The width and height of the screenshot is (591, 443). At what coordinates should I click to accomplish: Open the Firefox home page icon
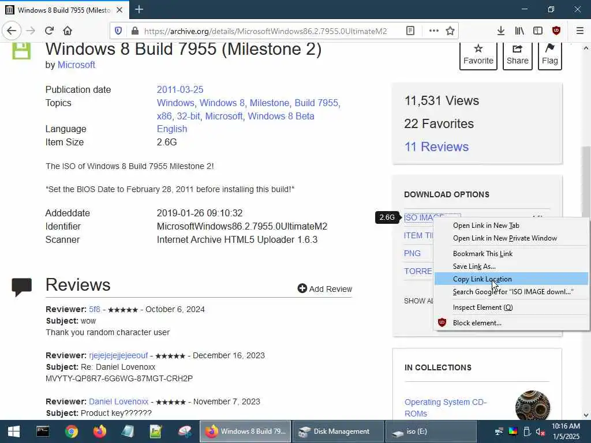[68, 31]
